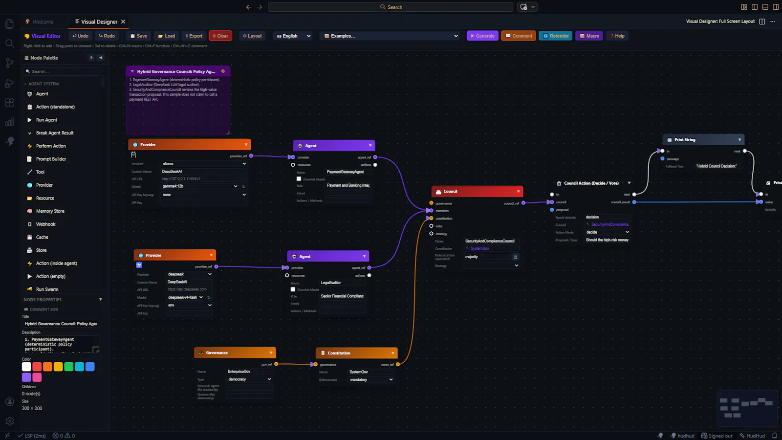Open the deepseek provider dropdown

pyautogui.click(x=189, y=274)
